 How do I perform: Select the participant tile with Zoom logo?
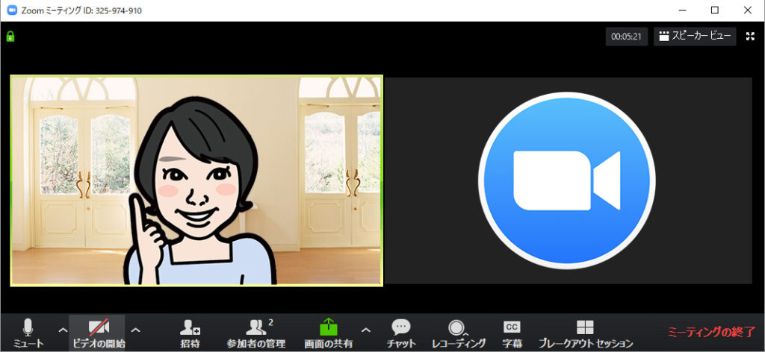point(568,180)
